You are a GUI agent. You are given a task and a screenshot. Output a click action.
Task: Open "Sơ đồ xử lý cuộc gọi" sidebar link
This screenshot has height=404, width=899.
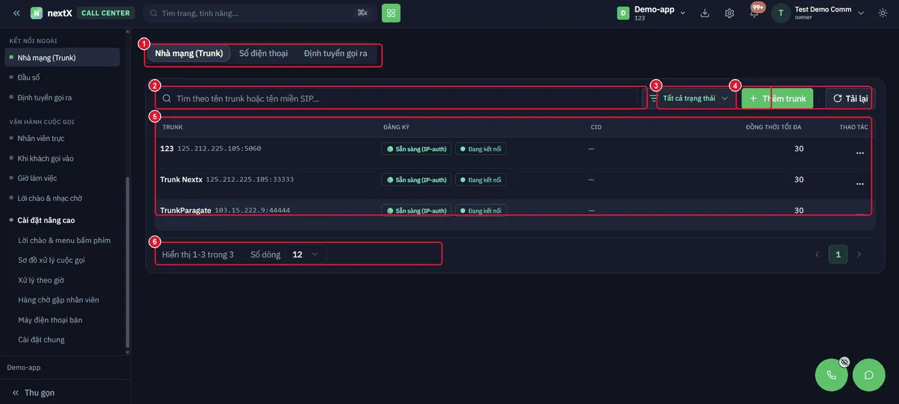(x=52, y=260)
